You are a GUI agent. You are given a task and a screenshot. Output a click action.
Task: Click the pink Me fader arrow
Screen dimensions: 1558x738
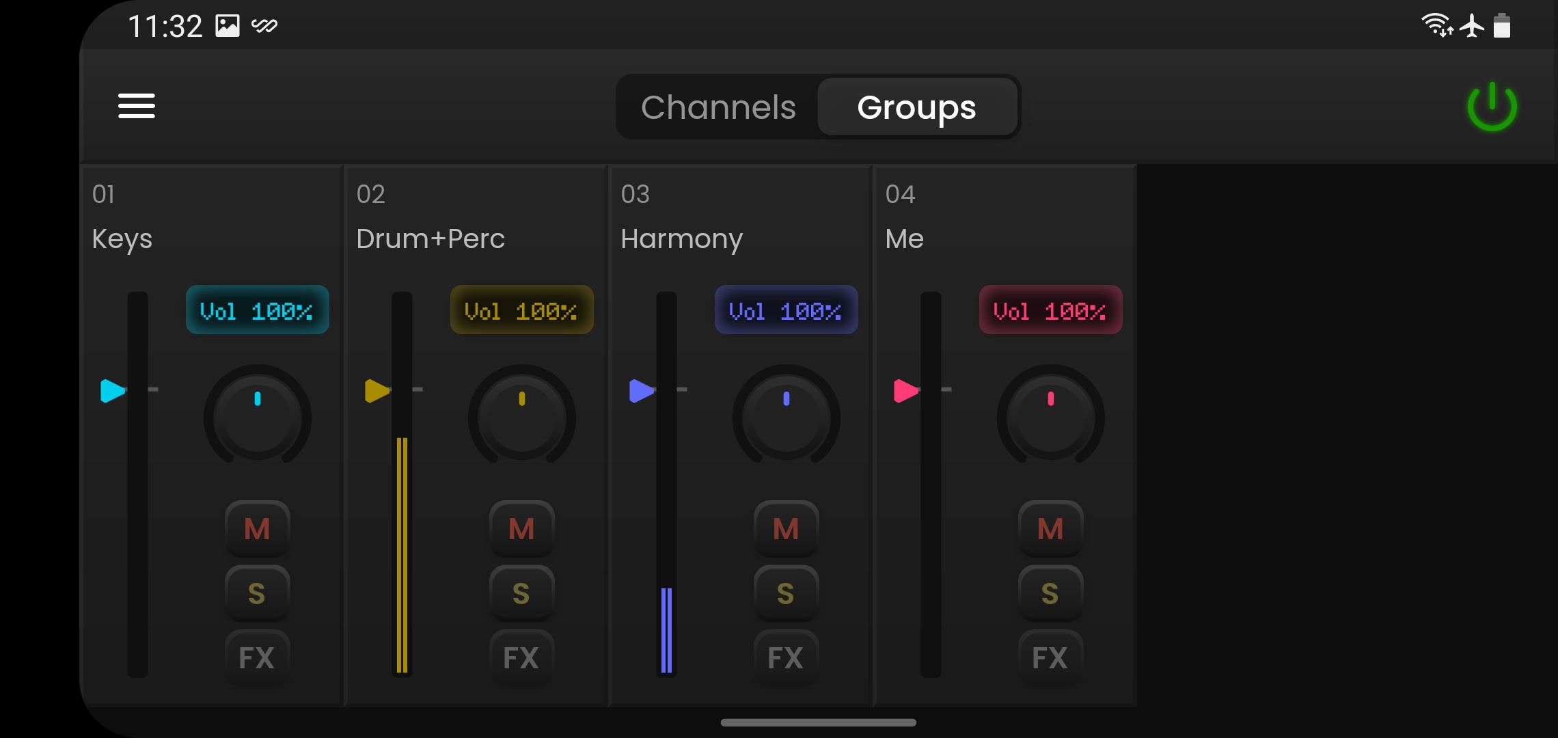click(x=905, y=391)
